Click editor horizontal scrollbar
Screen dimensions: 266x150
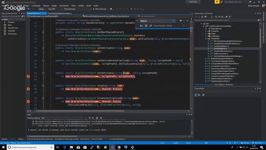[x=81, y=111]
